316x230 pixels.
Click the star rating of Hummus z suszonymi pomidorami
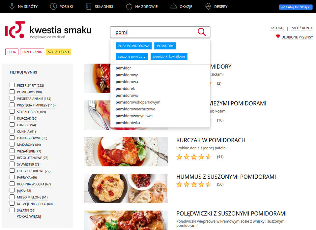tap(194, 184)
